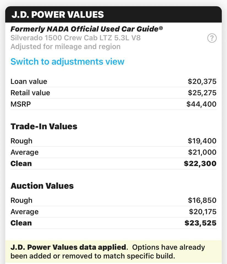Select the Retail value label
227x264 pixels.
(x=30, y=93)
